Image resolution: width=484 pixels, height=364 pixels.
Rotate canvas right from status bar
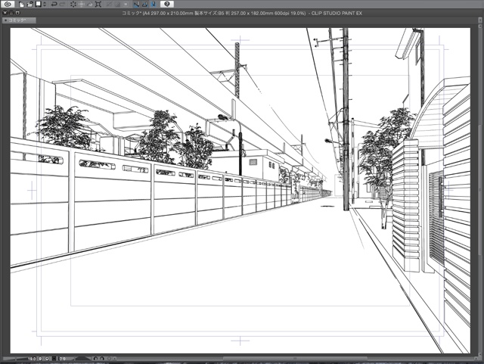102,359
